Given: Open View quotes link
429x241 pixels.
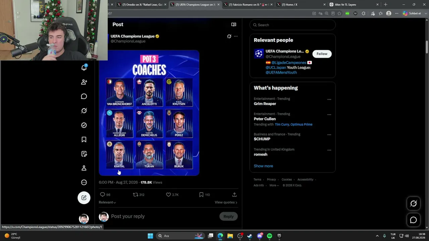Looking at the screenshot, I should coord(226,202).
